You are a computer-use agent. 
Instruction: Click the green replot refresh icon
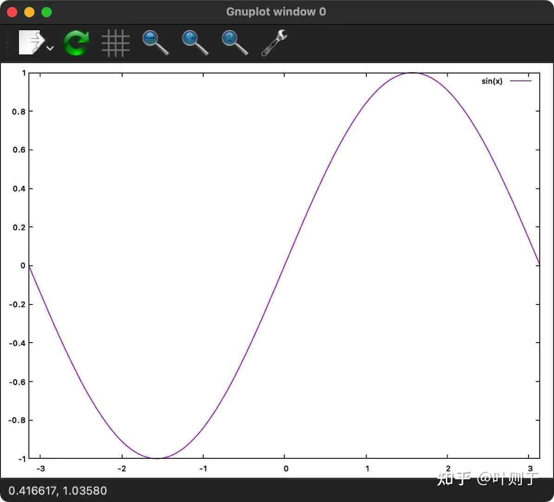click(76, 43)
